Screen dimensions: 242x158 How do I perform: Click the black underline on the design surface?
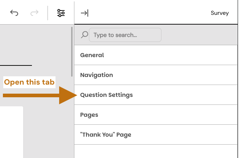click(16, 65)
